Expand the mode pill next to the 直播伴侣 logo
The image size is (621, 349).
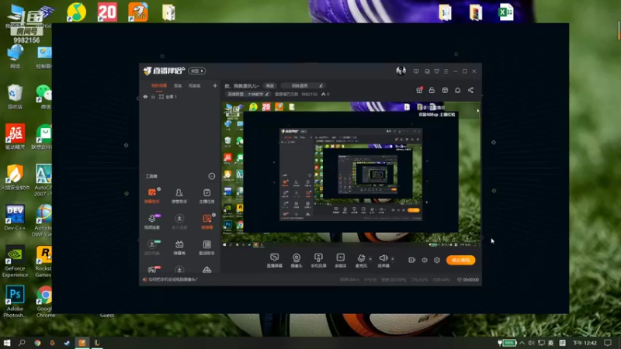click(x=196, y=71)
